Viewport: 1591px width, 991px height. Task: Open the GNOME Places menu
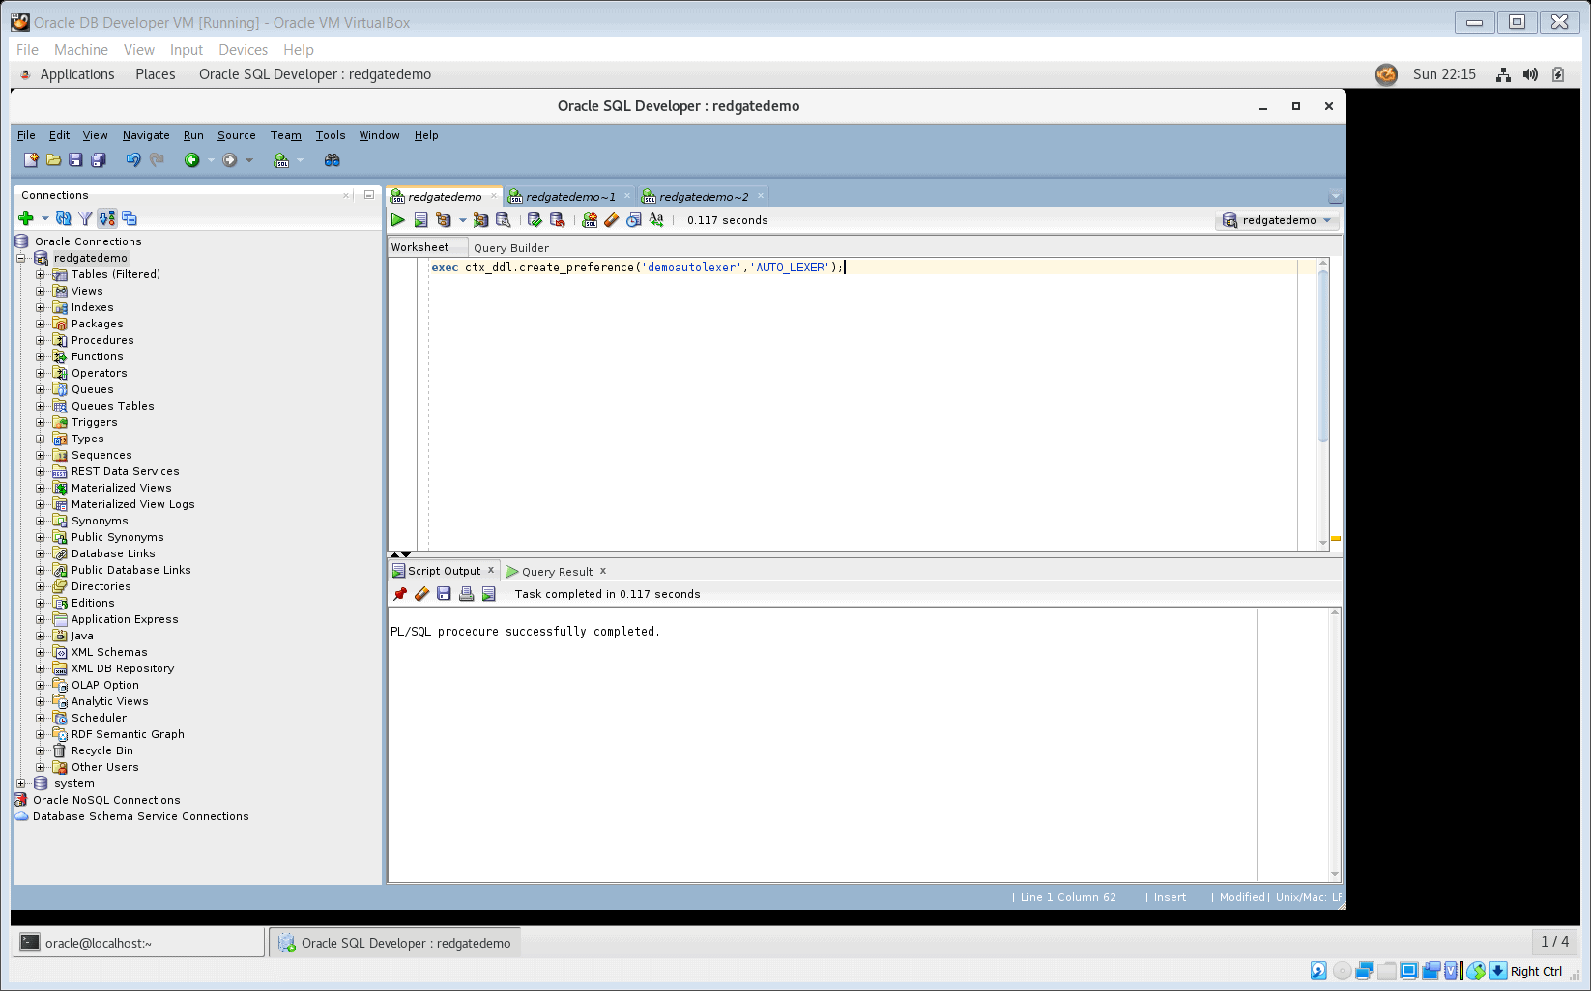coord(156,74)
